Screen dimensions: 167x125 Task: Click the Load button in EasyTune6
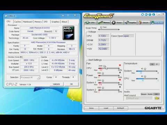106,108
